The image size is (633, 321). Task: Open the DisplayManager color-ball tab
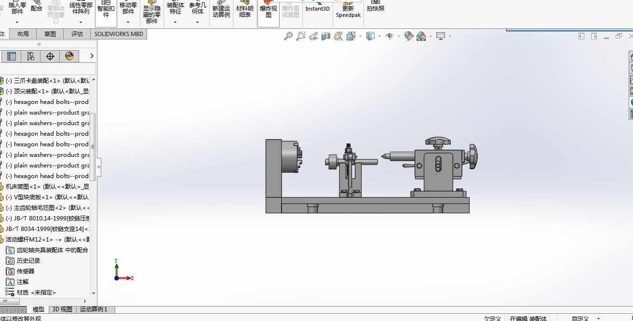[x=69, y=56]
